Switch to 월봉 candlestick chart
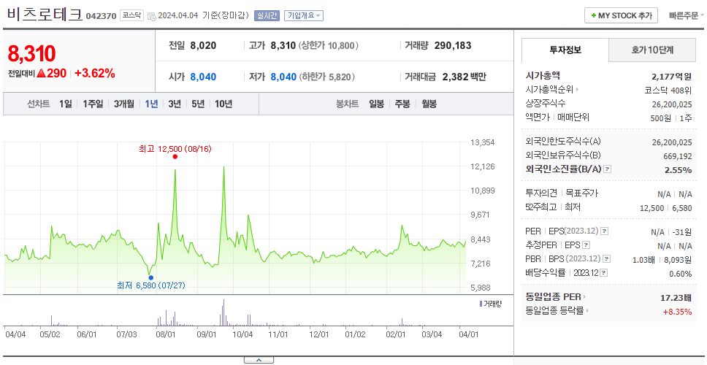Viewport: 707px width, 365px height. pos(429,104)
